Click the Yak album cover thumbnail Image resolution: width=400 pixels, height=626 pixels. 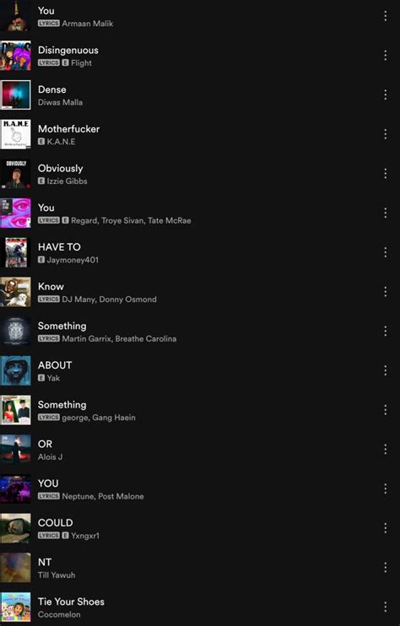pyautogui.click(x=15, y=370)
